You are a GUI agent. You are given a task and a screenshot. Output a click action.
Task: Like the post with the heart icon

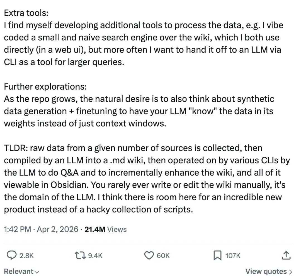click(x=149, y=256)
